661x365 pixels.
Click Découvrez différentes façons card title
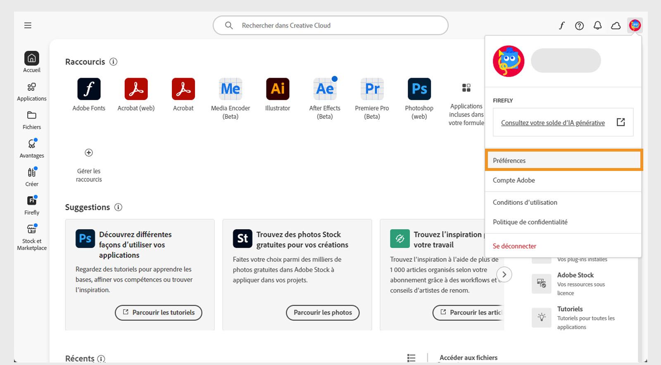[136, 245]
